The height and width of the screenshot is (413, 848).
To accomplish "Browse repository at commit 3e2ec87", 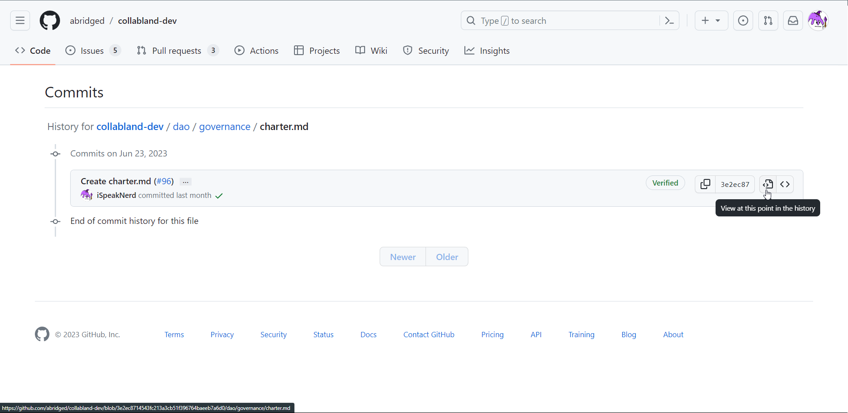I will coord(785,184).
